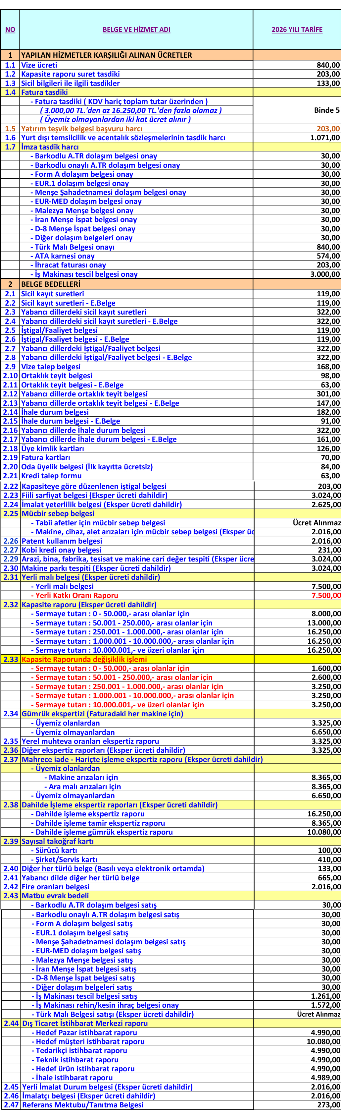Select the Vize ücreti row label

tap(39, 65)
